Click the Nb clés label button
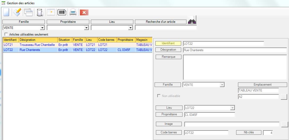 249,132
